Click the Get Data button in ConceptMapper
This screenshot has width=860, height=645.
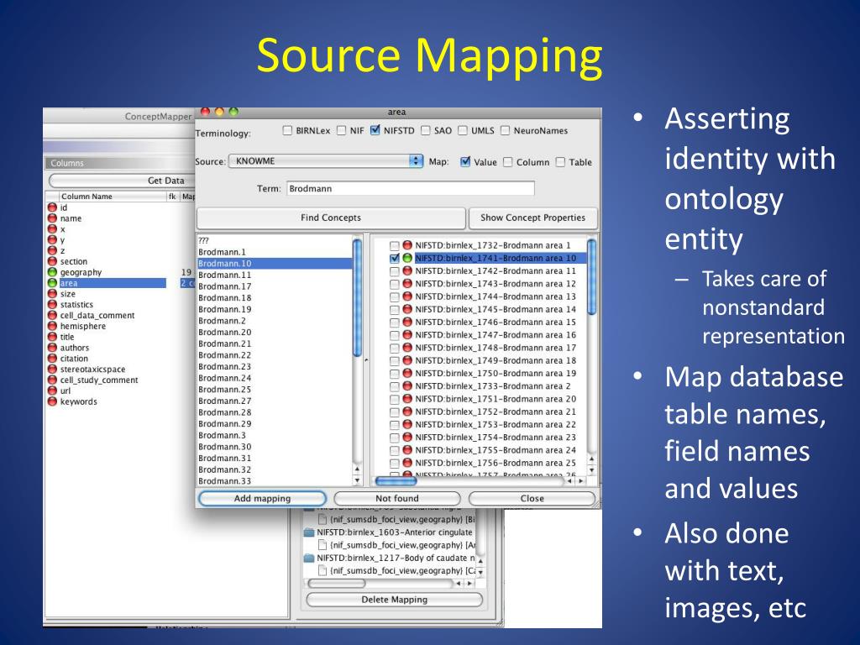[x=122, y=181]
